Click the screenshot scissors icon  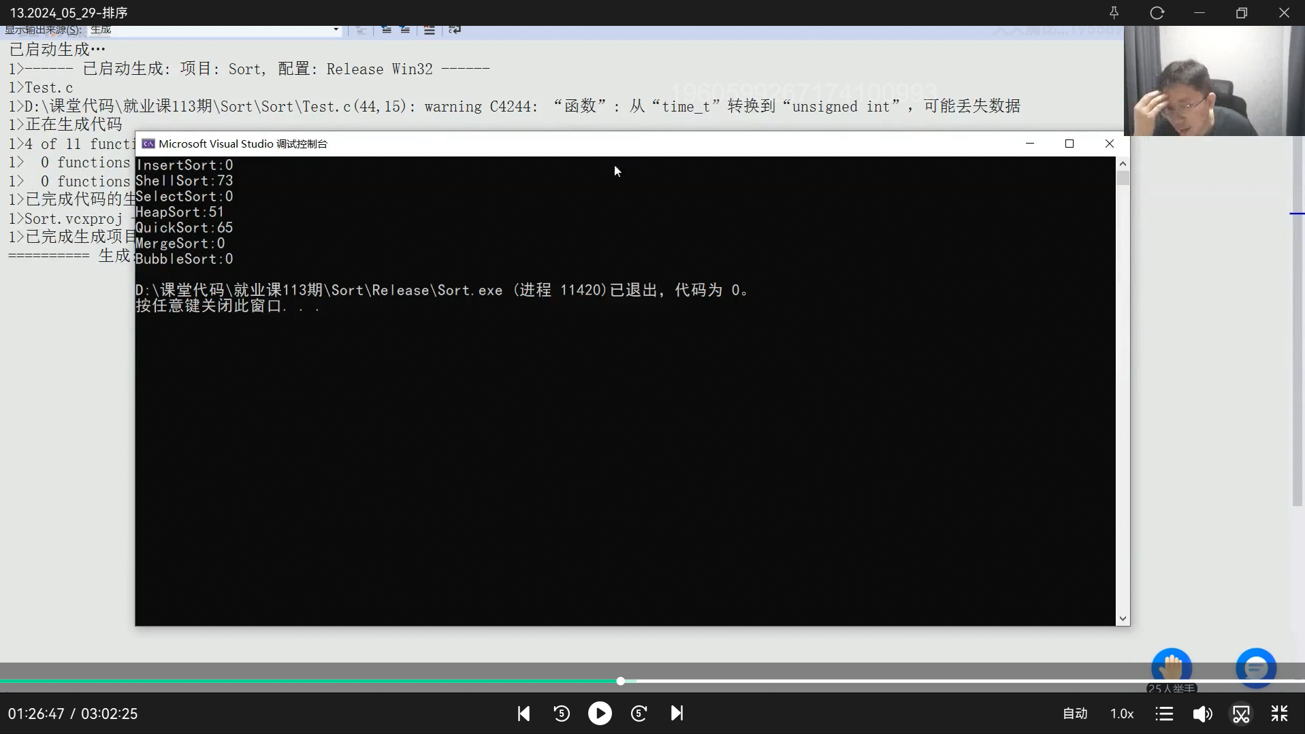tap(1241, 714)
